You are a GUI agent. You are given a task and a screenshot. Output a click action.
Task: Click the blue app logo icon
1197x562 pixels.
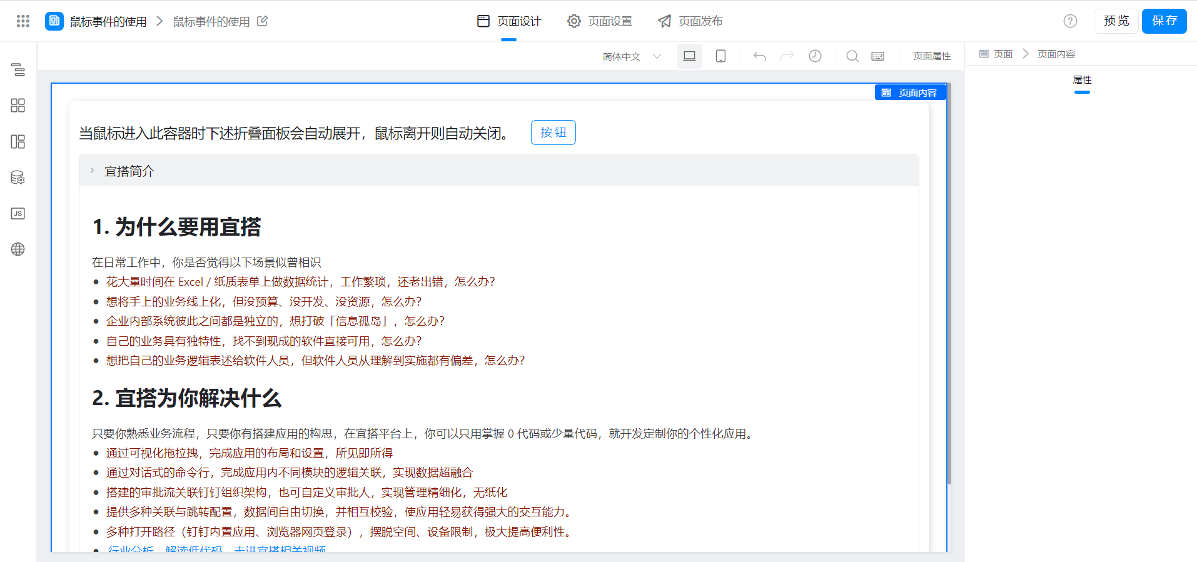coord(54,21)
